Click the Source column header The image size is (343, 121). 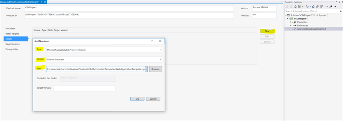coord(37,30)
